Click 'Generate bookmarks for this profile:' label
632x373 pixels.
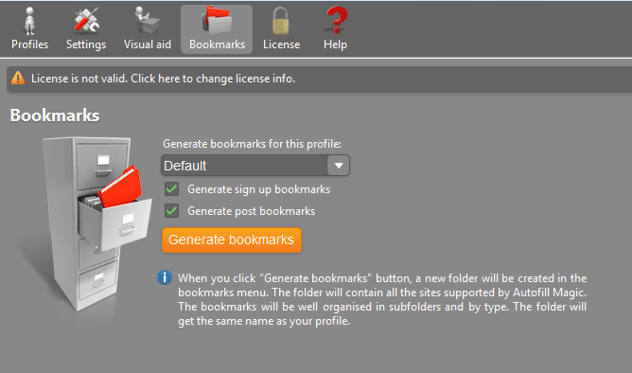coord(252,144)
